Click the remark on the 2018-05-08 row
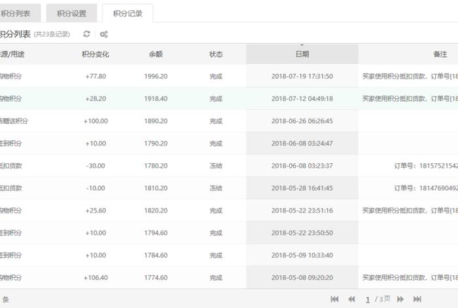 (410, 278)
